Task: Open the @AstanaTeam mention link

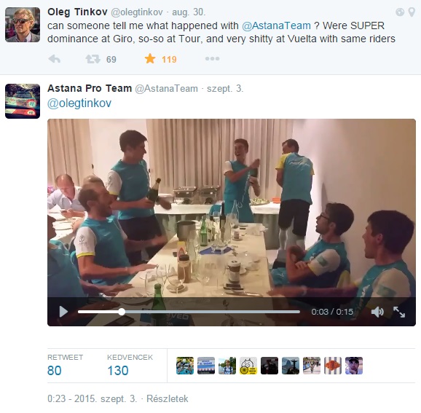Action: pos(276,25)
